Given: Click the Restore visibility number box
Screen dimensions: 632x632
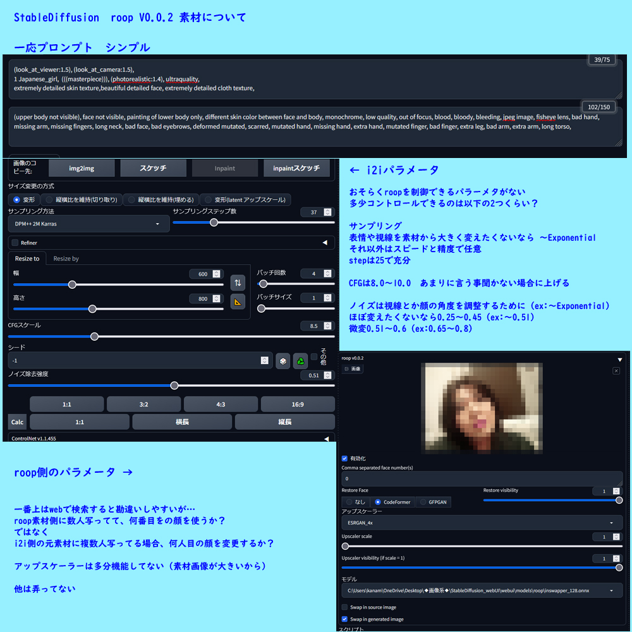Looking at the screenshot, I should pos(606,491).
